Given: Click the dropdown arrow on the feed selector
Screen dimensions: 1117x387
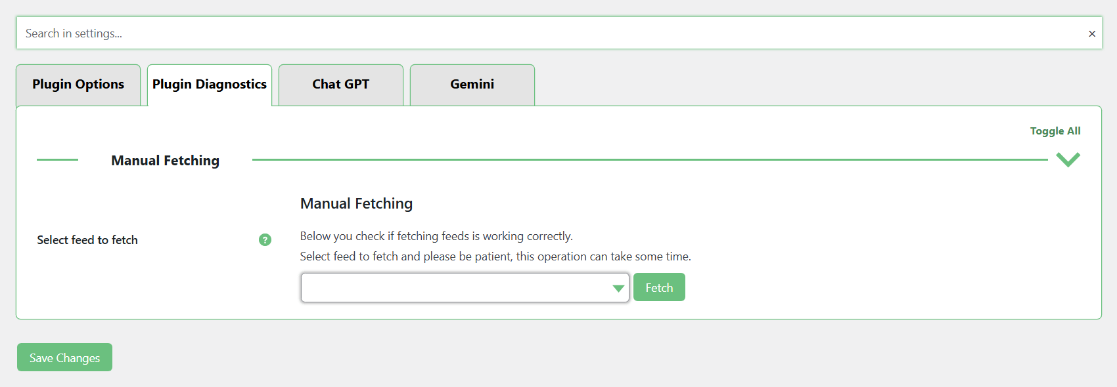Looking at the screenshot, I should 618,289.
